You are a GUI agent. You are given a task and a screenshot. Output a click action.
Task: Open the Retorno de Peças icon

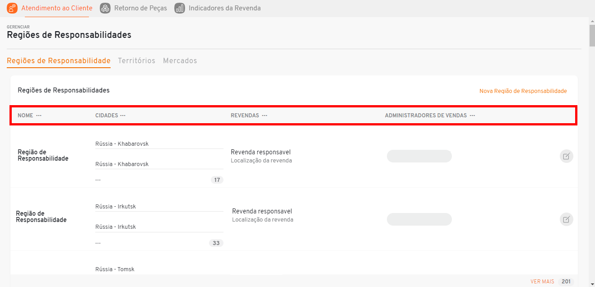click(x=105, y=8)
